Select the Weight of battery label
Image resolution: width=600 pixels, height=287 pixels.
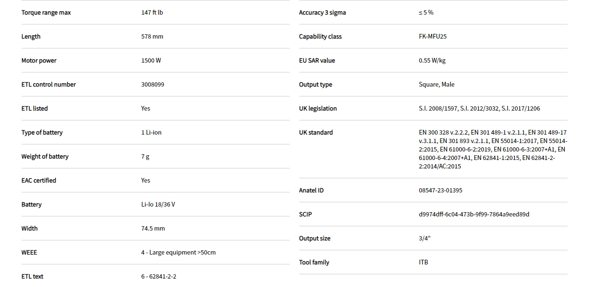[x=45, y=157]
